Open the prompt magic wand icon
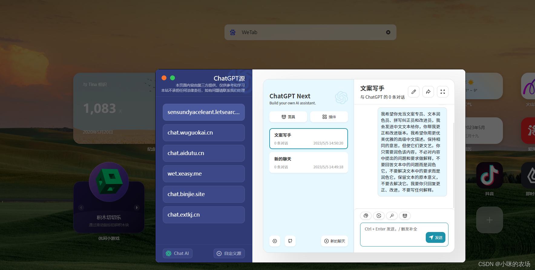The height and width of the screenshot is (270, 535). [x=392, y=216]
